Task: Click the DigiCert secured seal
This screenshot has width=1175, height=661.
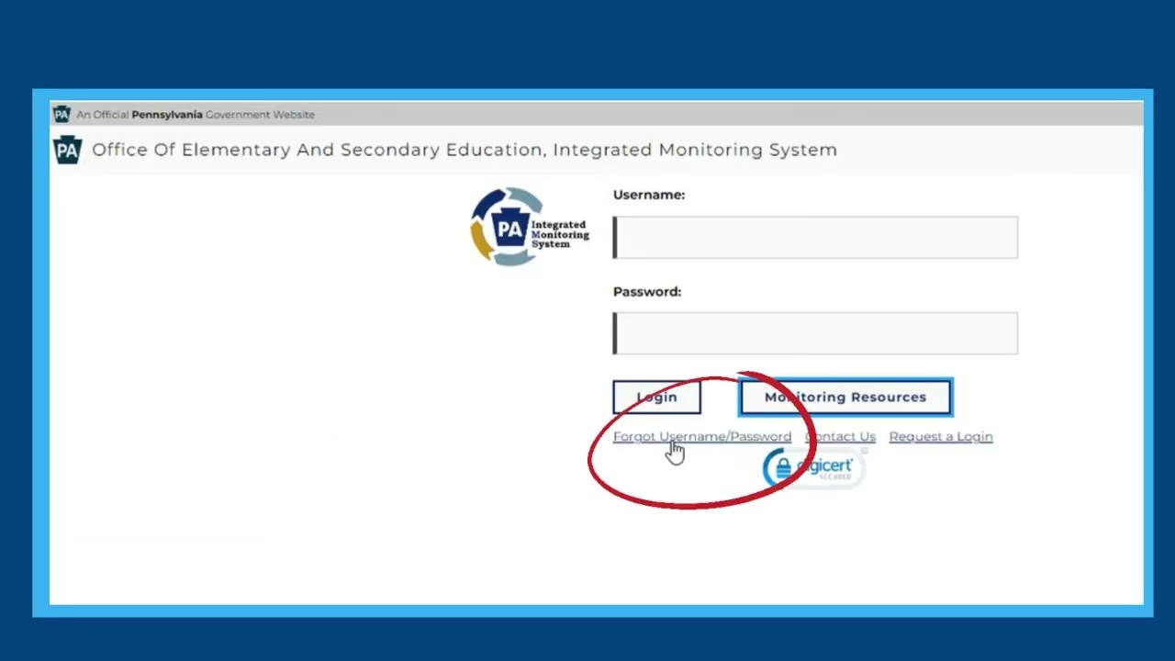Action: 811,468
